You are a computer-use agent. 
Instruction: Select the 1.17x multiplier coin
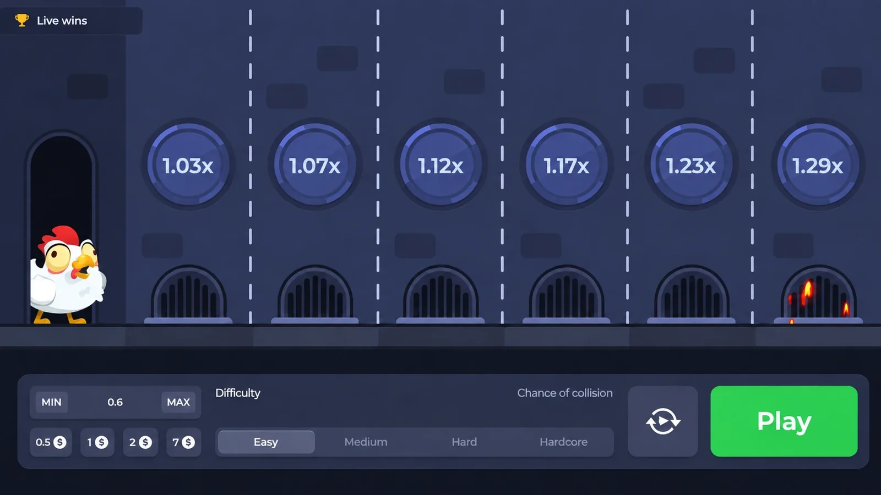[x=567, y=165]
